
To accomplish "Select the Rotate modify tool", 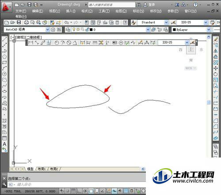I will tap(216, 74).
